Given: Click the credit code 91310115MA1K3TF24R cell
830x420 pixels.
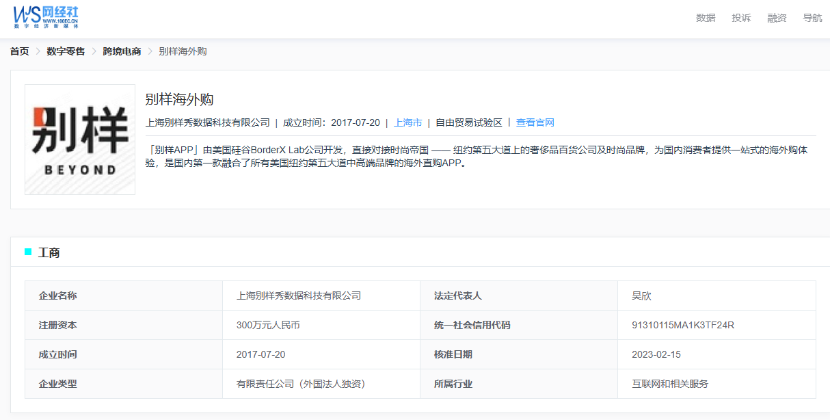Looking at the screenshot, I should pyautogui.click(x=682, y=325).
